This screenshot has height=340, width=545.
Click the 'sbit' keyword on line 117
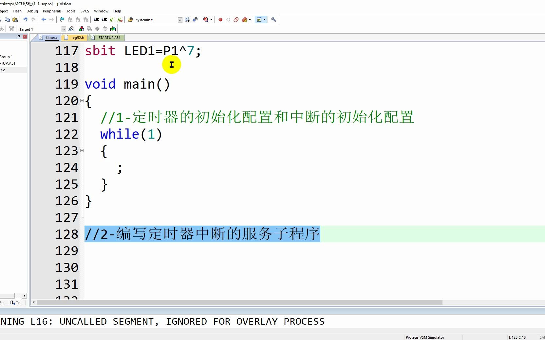coord(100,51)
